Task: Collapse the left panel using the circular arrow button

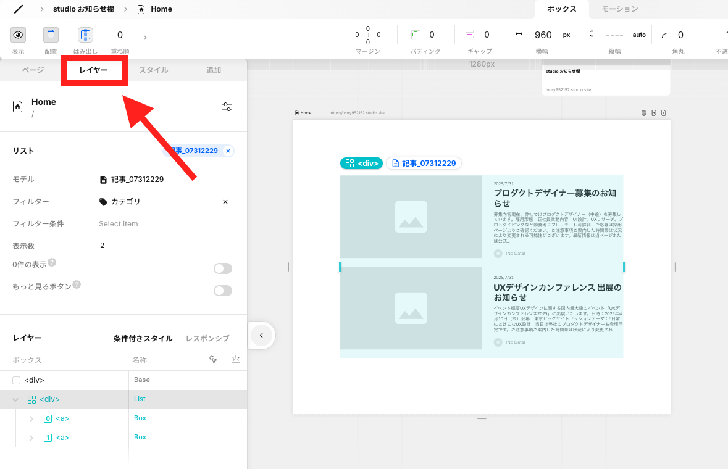Action: [261, 335]
